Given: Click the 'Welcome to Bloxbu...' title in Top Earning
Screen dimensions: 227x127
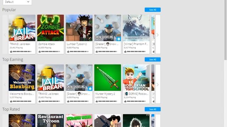Looking at the screenshot, I should [x=22, y=94].
